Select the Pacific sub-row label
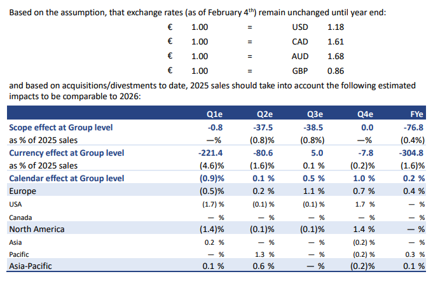Image resolution: width=433 pixels, height=281 pixels. coord(20,255)
